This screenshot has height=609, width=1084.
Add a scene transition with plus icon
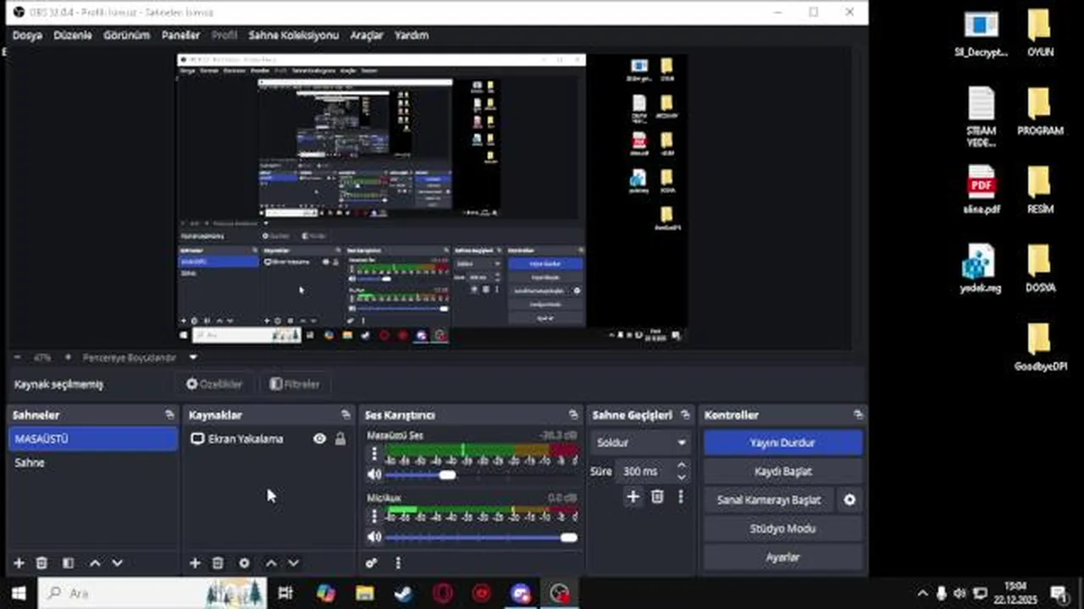pyautogui.click(x=633, y=497)
